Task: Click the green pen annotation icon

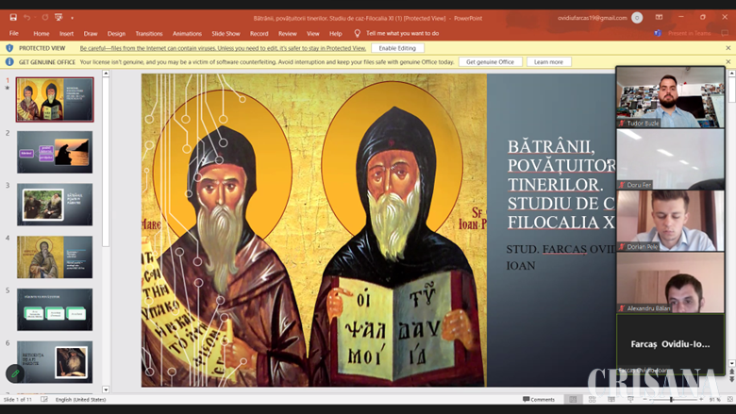Action: (15, 373)
